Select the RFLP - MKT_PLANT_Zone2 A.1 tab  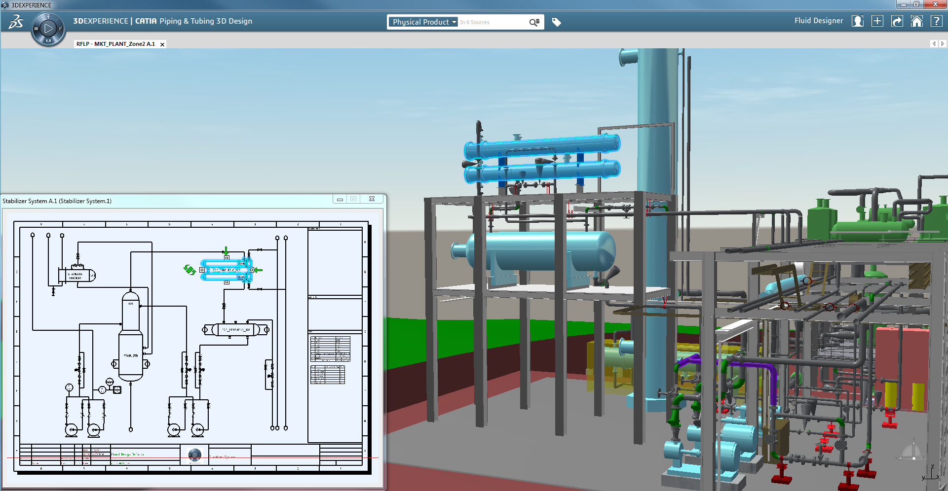pyautogui.click(x=116, y=44)
